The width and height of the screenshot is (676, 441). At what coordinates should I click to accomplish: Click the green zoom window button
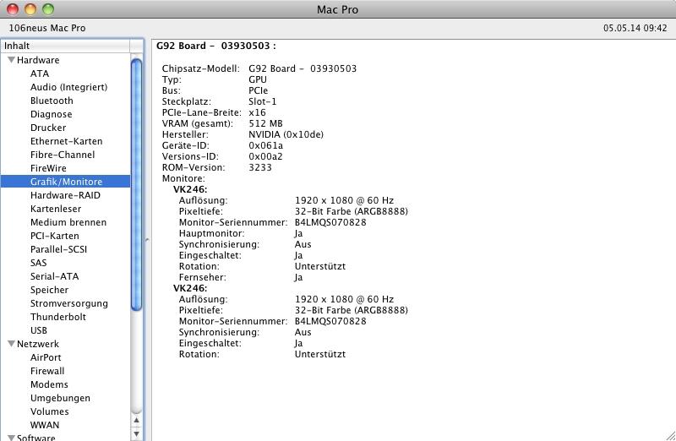click(x=47, y=9)
